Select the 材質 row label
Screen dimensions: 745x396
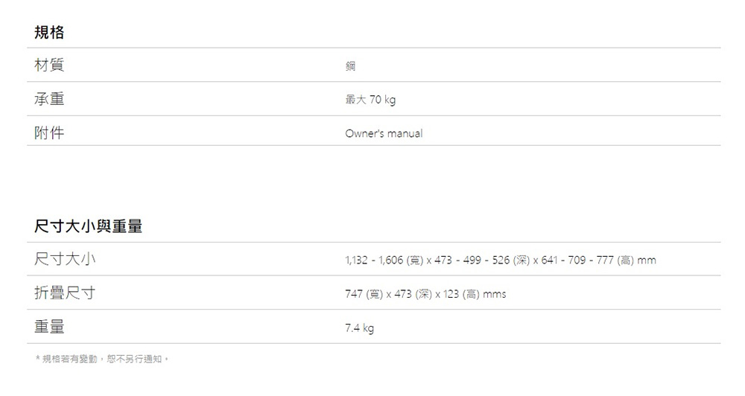(x=49, y=65)
